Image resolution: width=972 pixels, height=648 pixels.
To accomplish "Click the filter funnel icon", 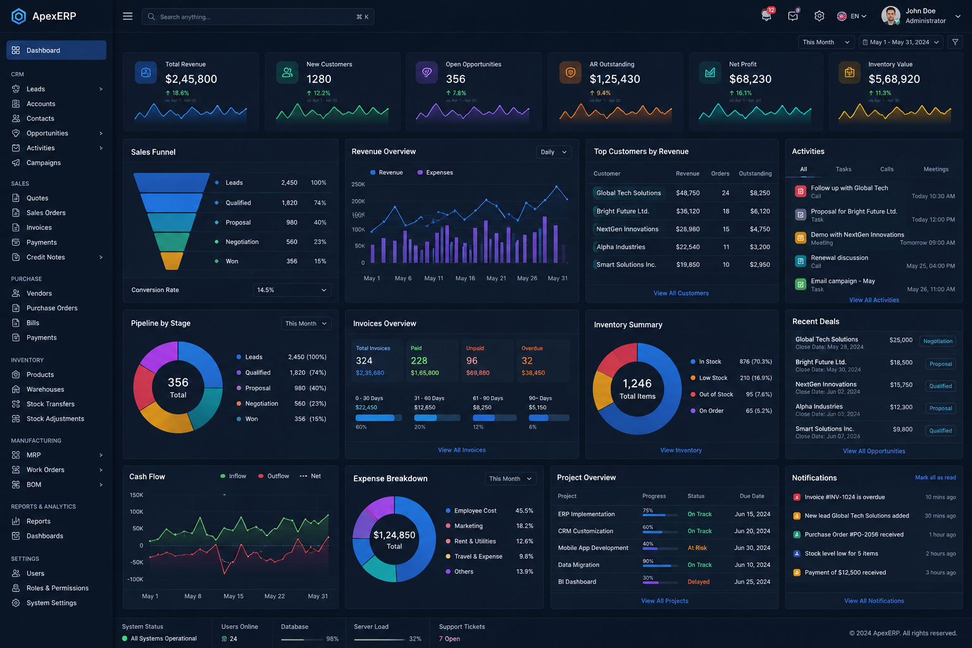I will click(956, 42).
